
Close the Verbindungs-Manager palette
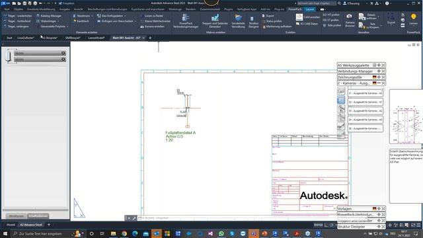[383, 71]
